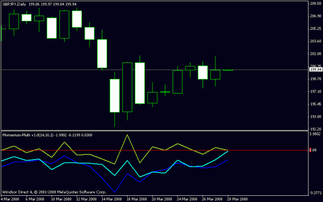Click the 197.10 price scale label
This screenshot has height=202, width=323.
click(316, 91)
